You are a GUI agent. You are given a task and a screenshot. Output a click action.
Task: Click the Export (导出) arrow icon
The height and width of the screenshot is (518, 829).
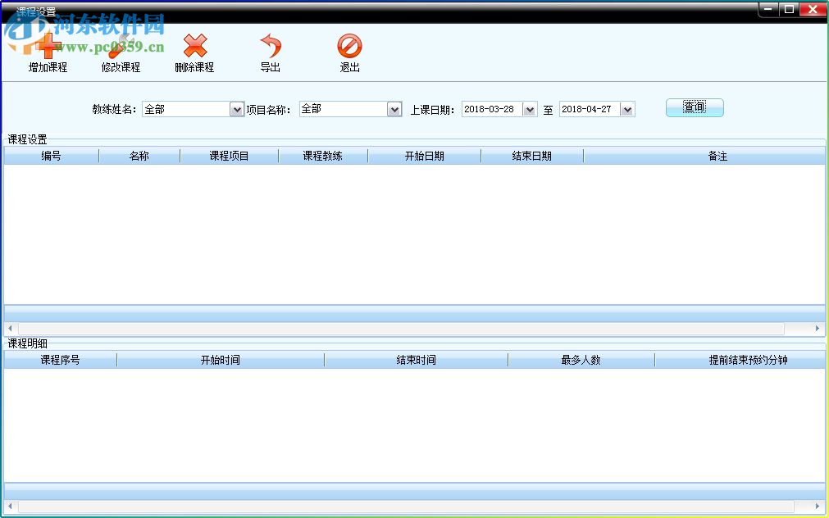[x=270, y=46]
